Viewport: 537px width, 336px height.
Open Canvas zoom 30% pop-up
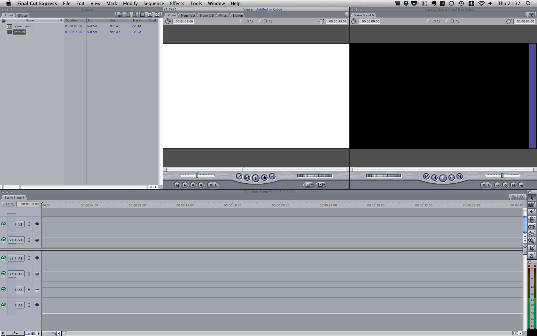(433, 21)
